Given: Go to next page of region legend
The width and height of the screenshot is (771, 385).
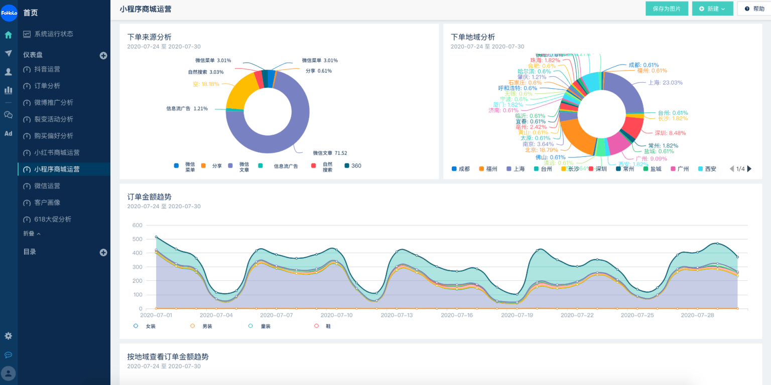Looking at the screenshot, I should tap(749, 169).
